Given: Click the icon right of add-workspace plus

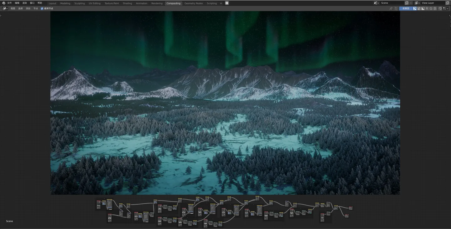Looking at the screenshot, I should pos(227,3).
